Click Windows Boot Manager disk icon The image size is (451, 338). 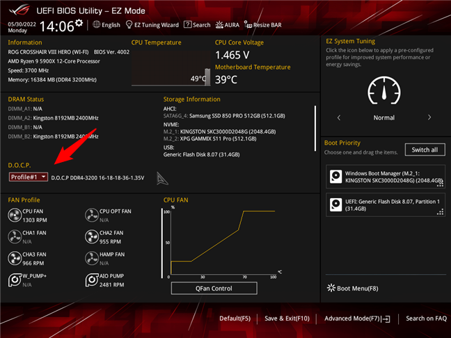[335, 177]
